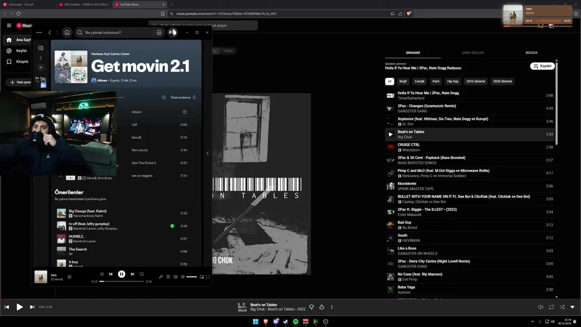Open Spotify queue icon

point(168,277)
